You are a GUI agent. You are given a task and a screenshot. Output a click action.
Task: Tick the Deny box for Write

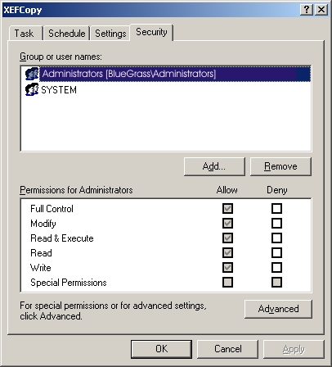click(x=276, y=268)
